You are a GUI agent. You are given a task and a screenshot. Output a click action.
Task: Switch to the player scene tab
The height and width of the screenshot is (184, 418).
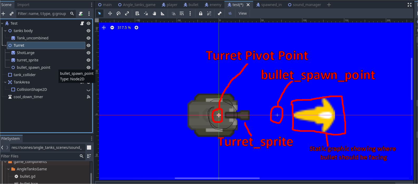[x=170, y=5]
